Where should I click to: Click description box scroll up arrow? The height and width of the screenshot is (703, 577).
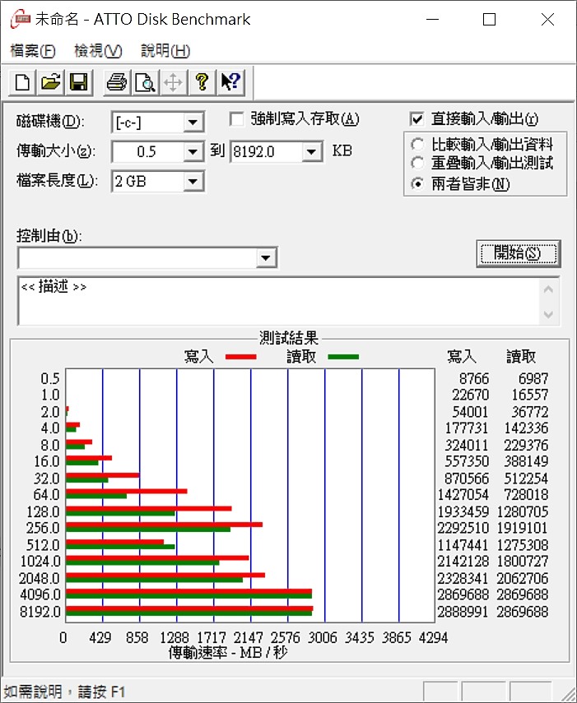[x=548, y=289]
